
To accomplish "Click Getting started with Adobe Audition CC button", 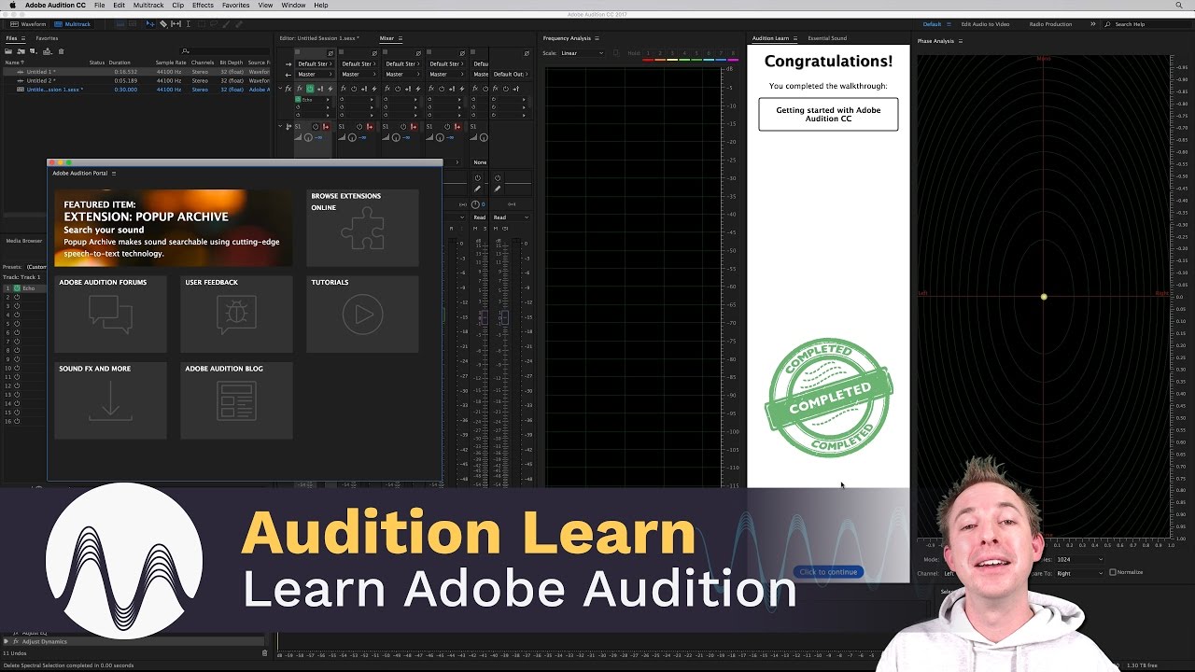I will pyautogui.click(x=828, y=115).
